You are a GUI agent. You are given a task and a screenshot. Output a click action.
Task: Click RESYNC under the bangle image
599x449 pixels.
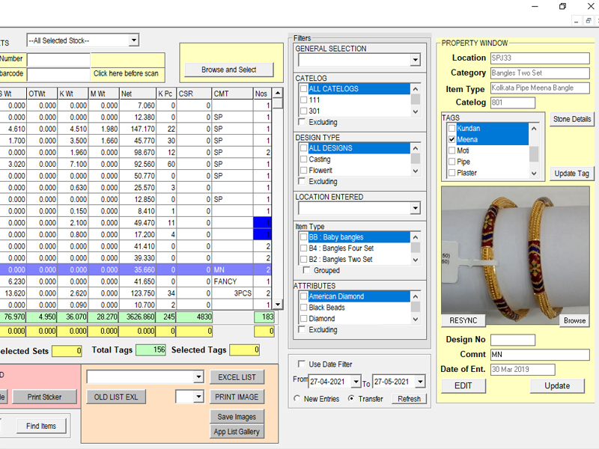tap(463, 320)
